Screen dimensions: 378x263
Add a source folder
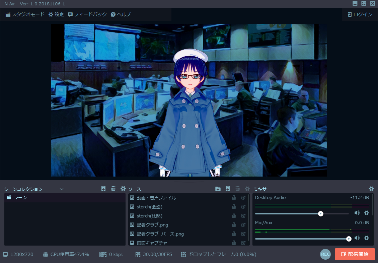point(218,189)
